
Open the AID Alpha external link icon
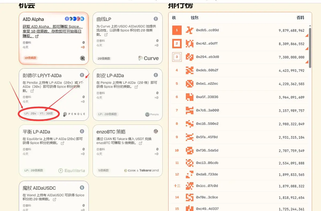point(37,36)
